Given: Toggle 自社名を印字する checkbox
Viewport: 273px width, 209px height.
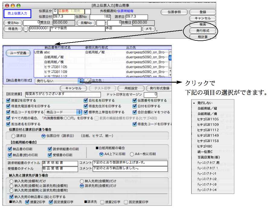Looking at the screenshot, I should 85,100.
